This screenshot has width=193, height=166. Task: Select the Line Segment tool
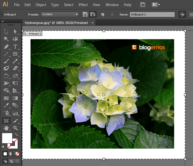pos(6,54)
